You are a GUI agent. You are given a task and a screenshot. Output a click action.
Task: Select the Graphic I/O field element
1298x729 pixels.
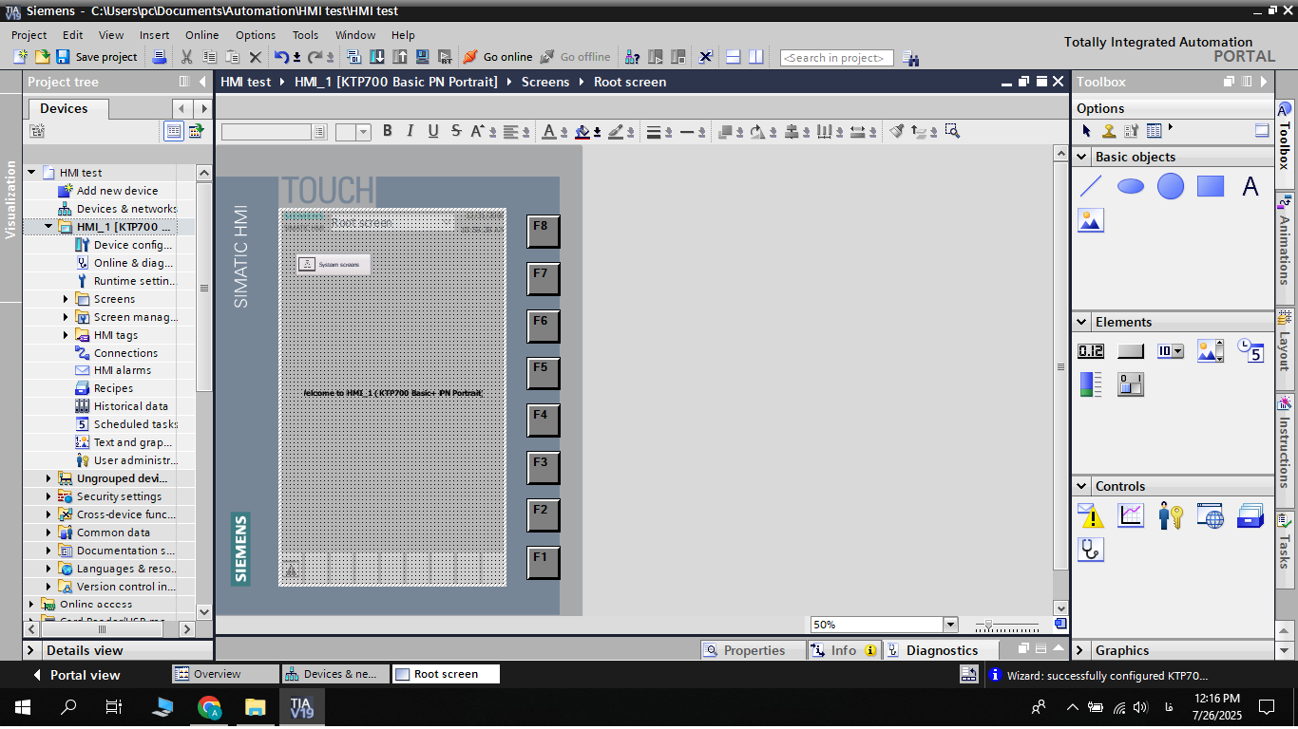(1211, 351)
